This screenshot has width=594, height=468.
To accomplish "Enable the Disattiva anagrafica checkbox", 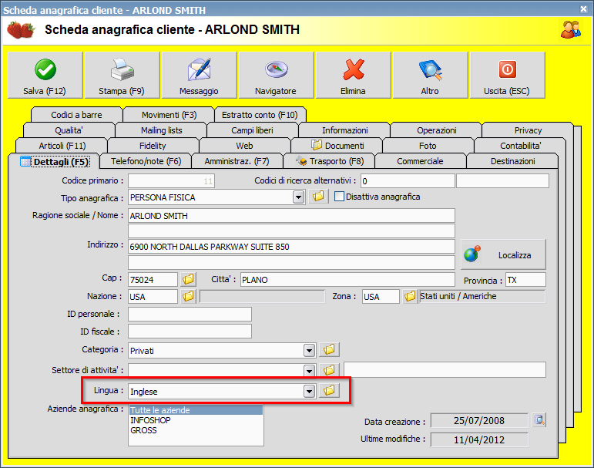I will click(x=339, y=197).
